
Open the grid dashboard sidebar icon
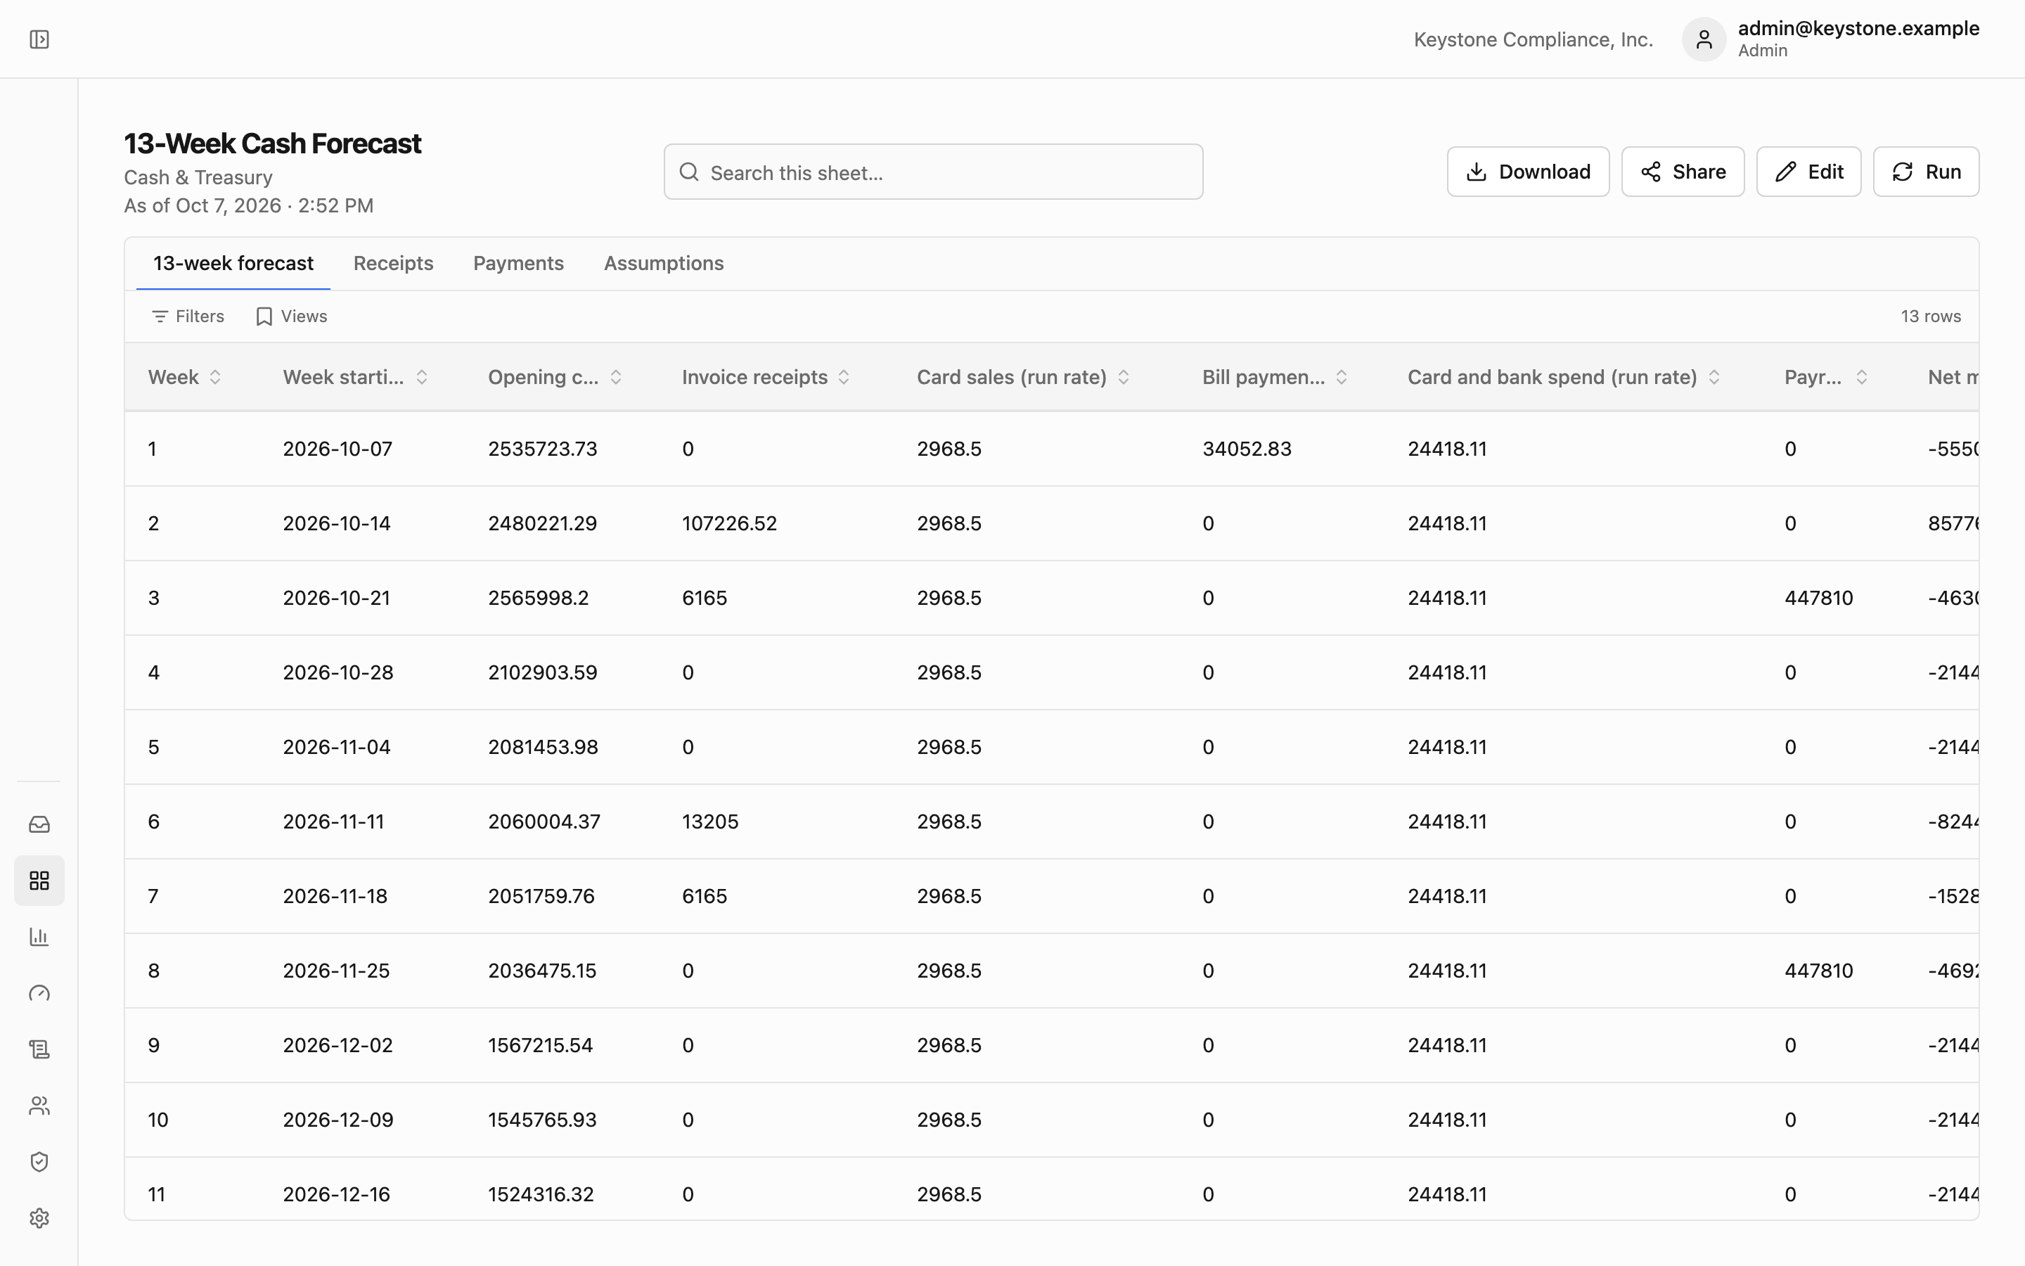pyautogui.click(x=39, y=881)
